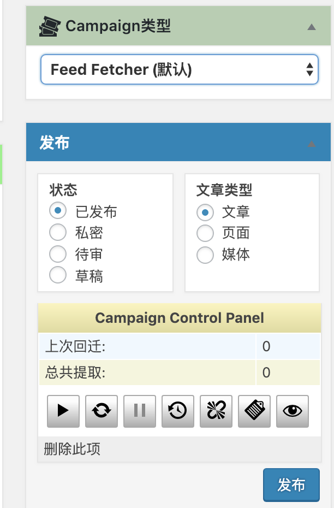Click the clock history reset icon

pos(178,411)
